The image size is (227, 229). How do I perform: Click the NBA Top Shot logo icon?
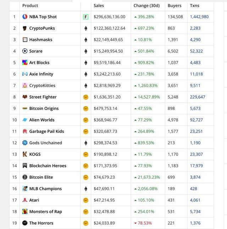(x=25, y=17)
